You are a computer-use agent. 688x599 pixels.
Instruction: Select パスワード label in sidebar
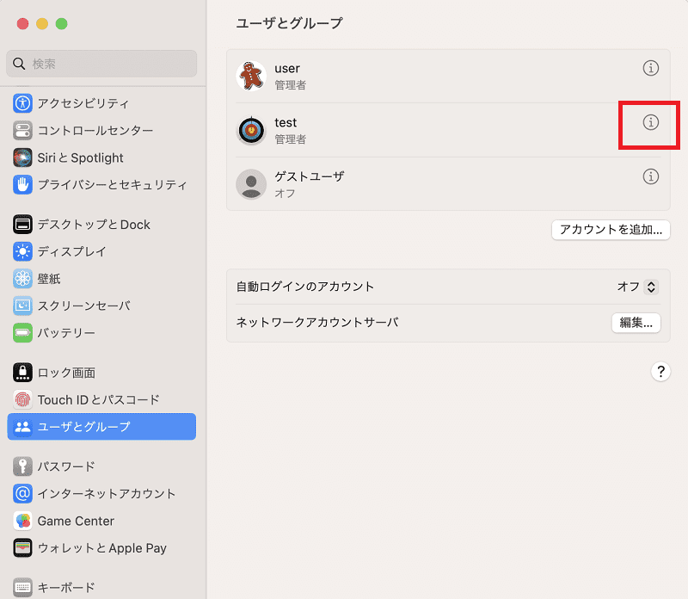point(66,466)
